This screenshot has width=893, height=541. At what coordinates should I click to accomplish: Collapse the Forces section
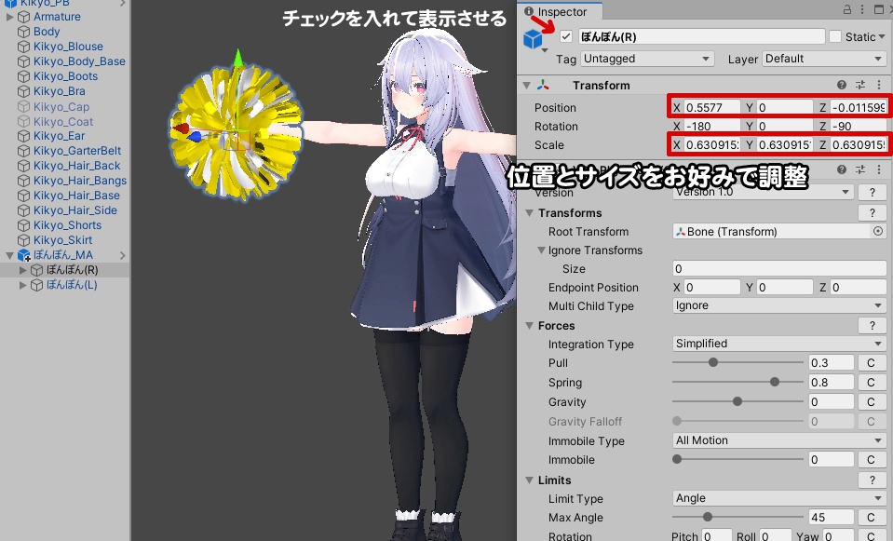(x=528, y=325)
